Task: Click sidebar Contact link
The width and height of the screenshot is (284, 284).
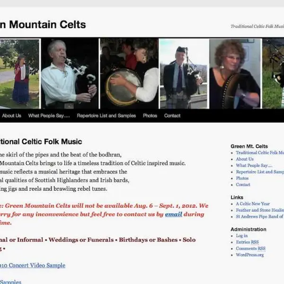Action: coord(243,185)
